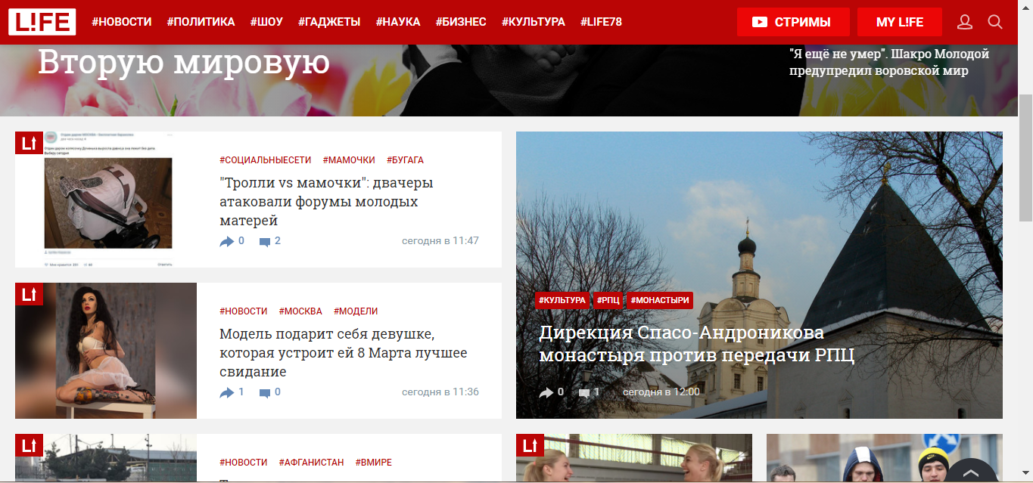1033x483 pixels.
Task: Click the #БУГАГА tag
Action: pyautogui.click(x=405, y=160)
